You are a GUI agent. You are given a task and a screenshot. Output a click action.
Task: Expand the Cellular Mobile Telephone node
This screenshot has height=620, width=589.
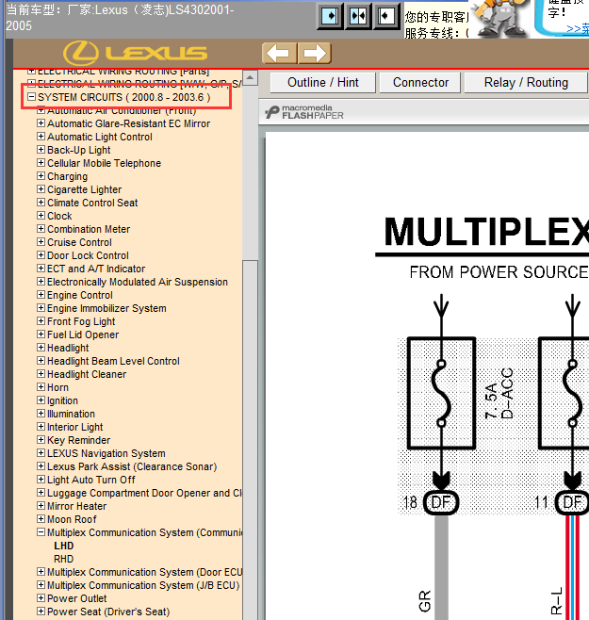[x=41, y=163]
